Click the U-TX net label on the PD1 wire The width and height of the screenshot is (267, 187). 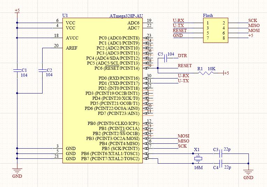pos(183,81)
